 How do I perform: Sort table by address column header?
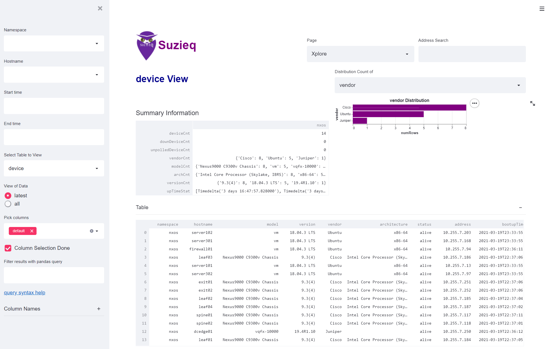coord(462,225)
